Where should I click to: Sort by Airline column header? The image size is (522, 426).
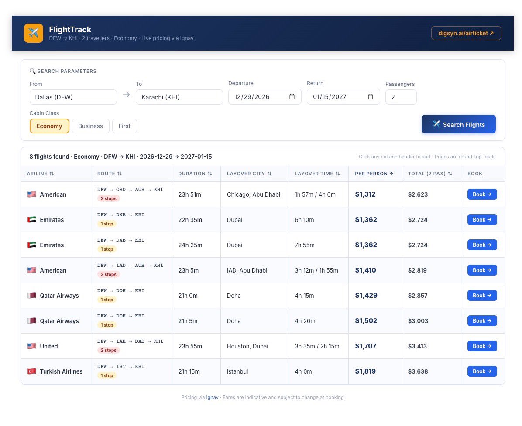click(40, 174)
